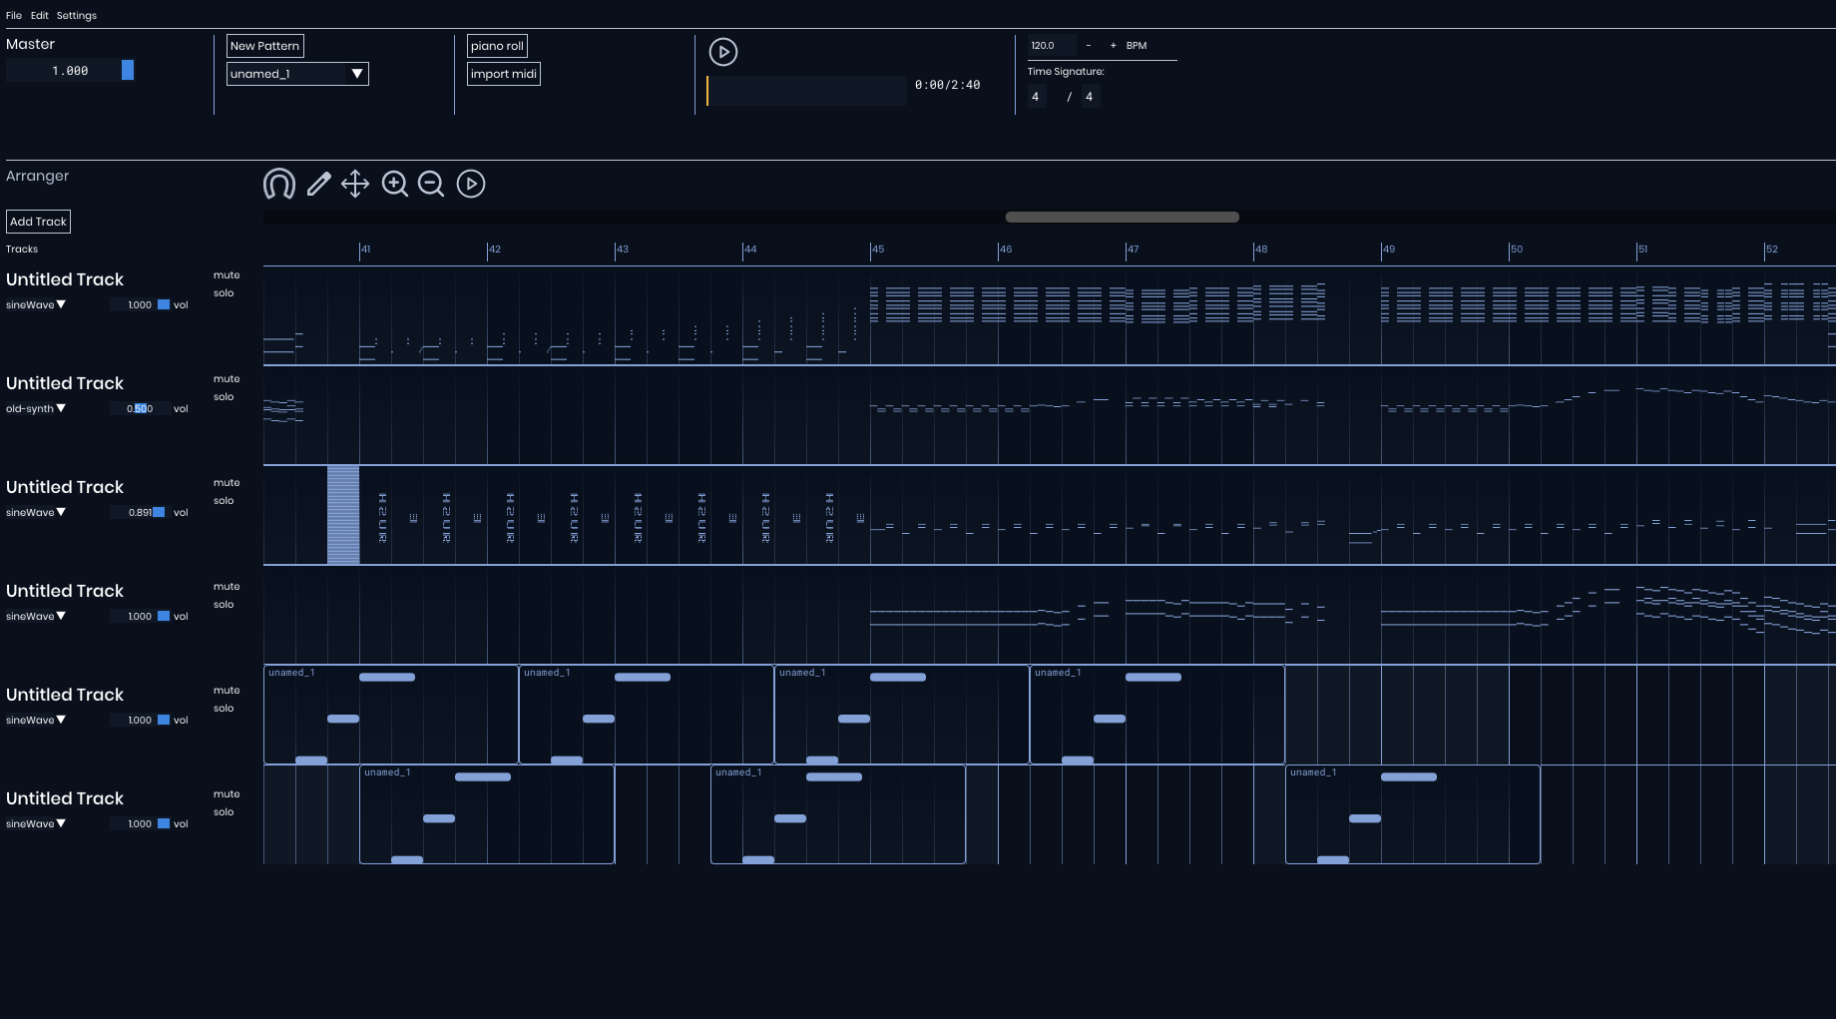Click the New Pattern button

[264, 45]
